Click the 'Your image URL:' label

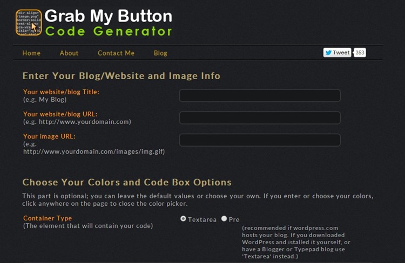[49, 136]
